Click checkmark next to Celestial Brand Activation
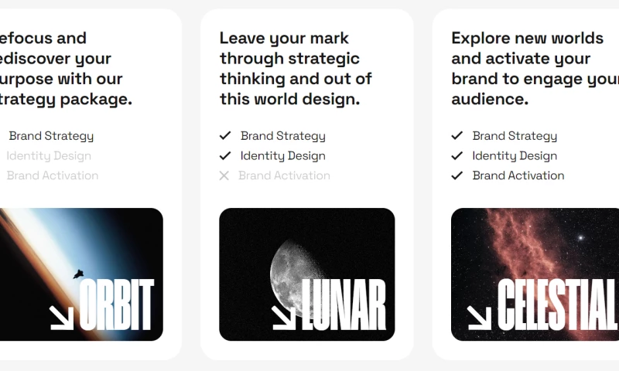Screen dimensions: 619x371 pos(457,175)
